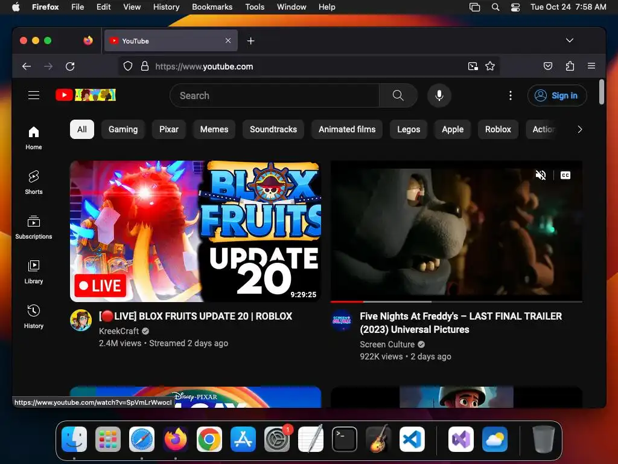Select the Pixar filter chip
The height and width of the screenshot is (464, 618).
coord(169,129)
